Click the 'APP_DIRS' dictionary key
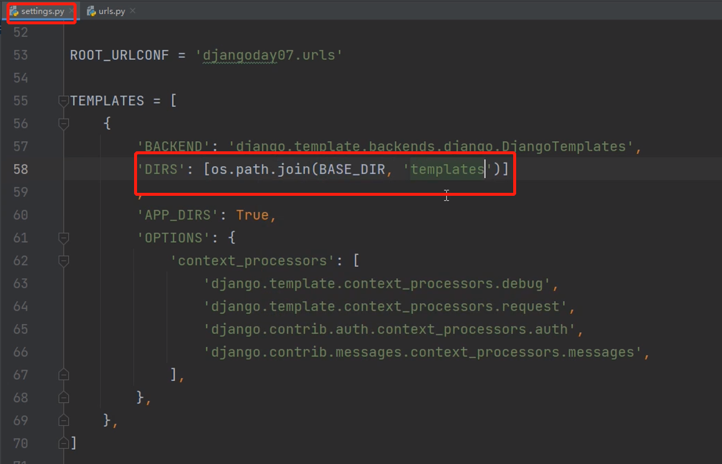 click(x=178, y=215)
